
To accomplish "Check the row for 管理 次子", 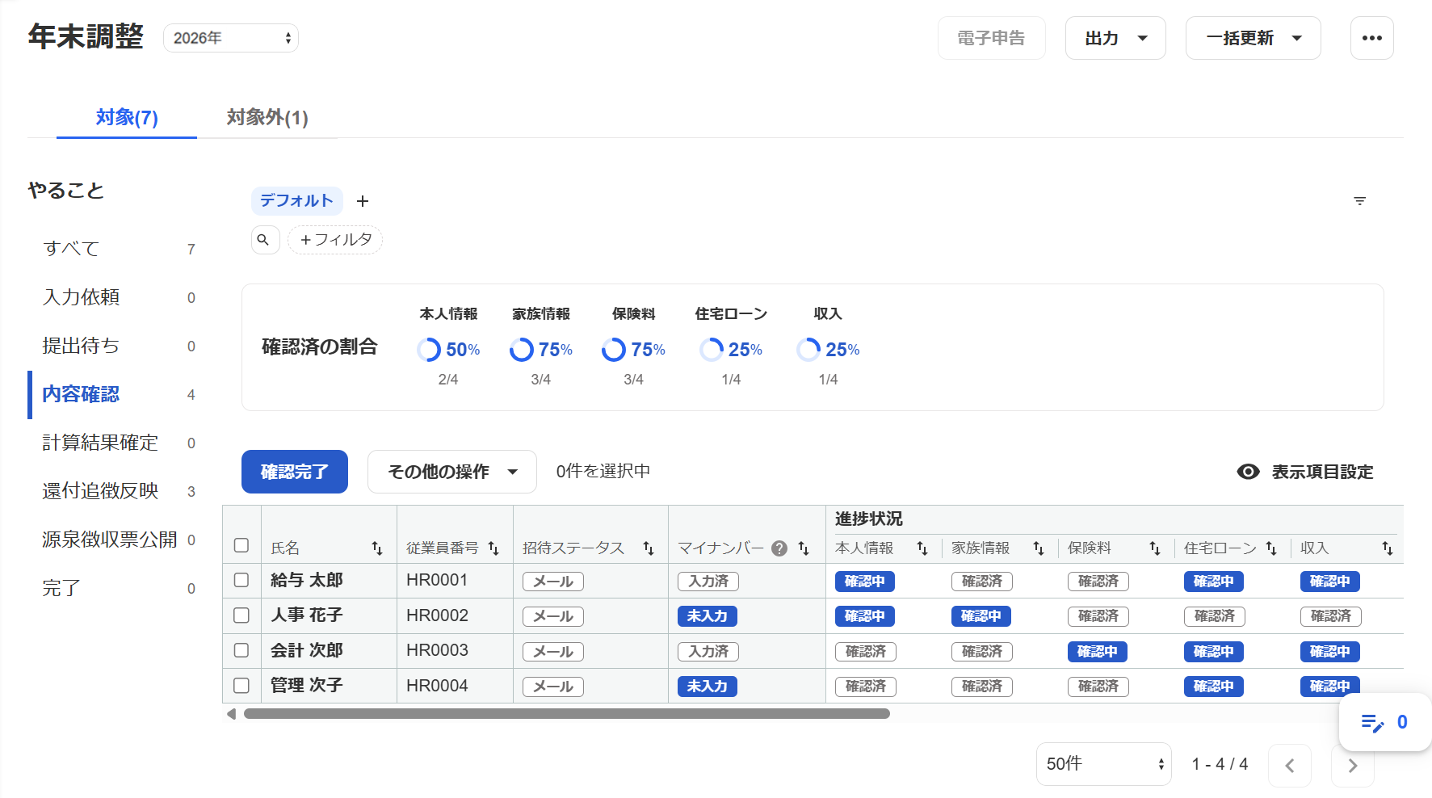I will click(x=241, y=686).
